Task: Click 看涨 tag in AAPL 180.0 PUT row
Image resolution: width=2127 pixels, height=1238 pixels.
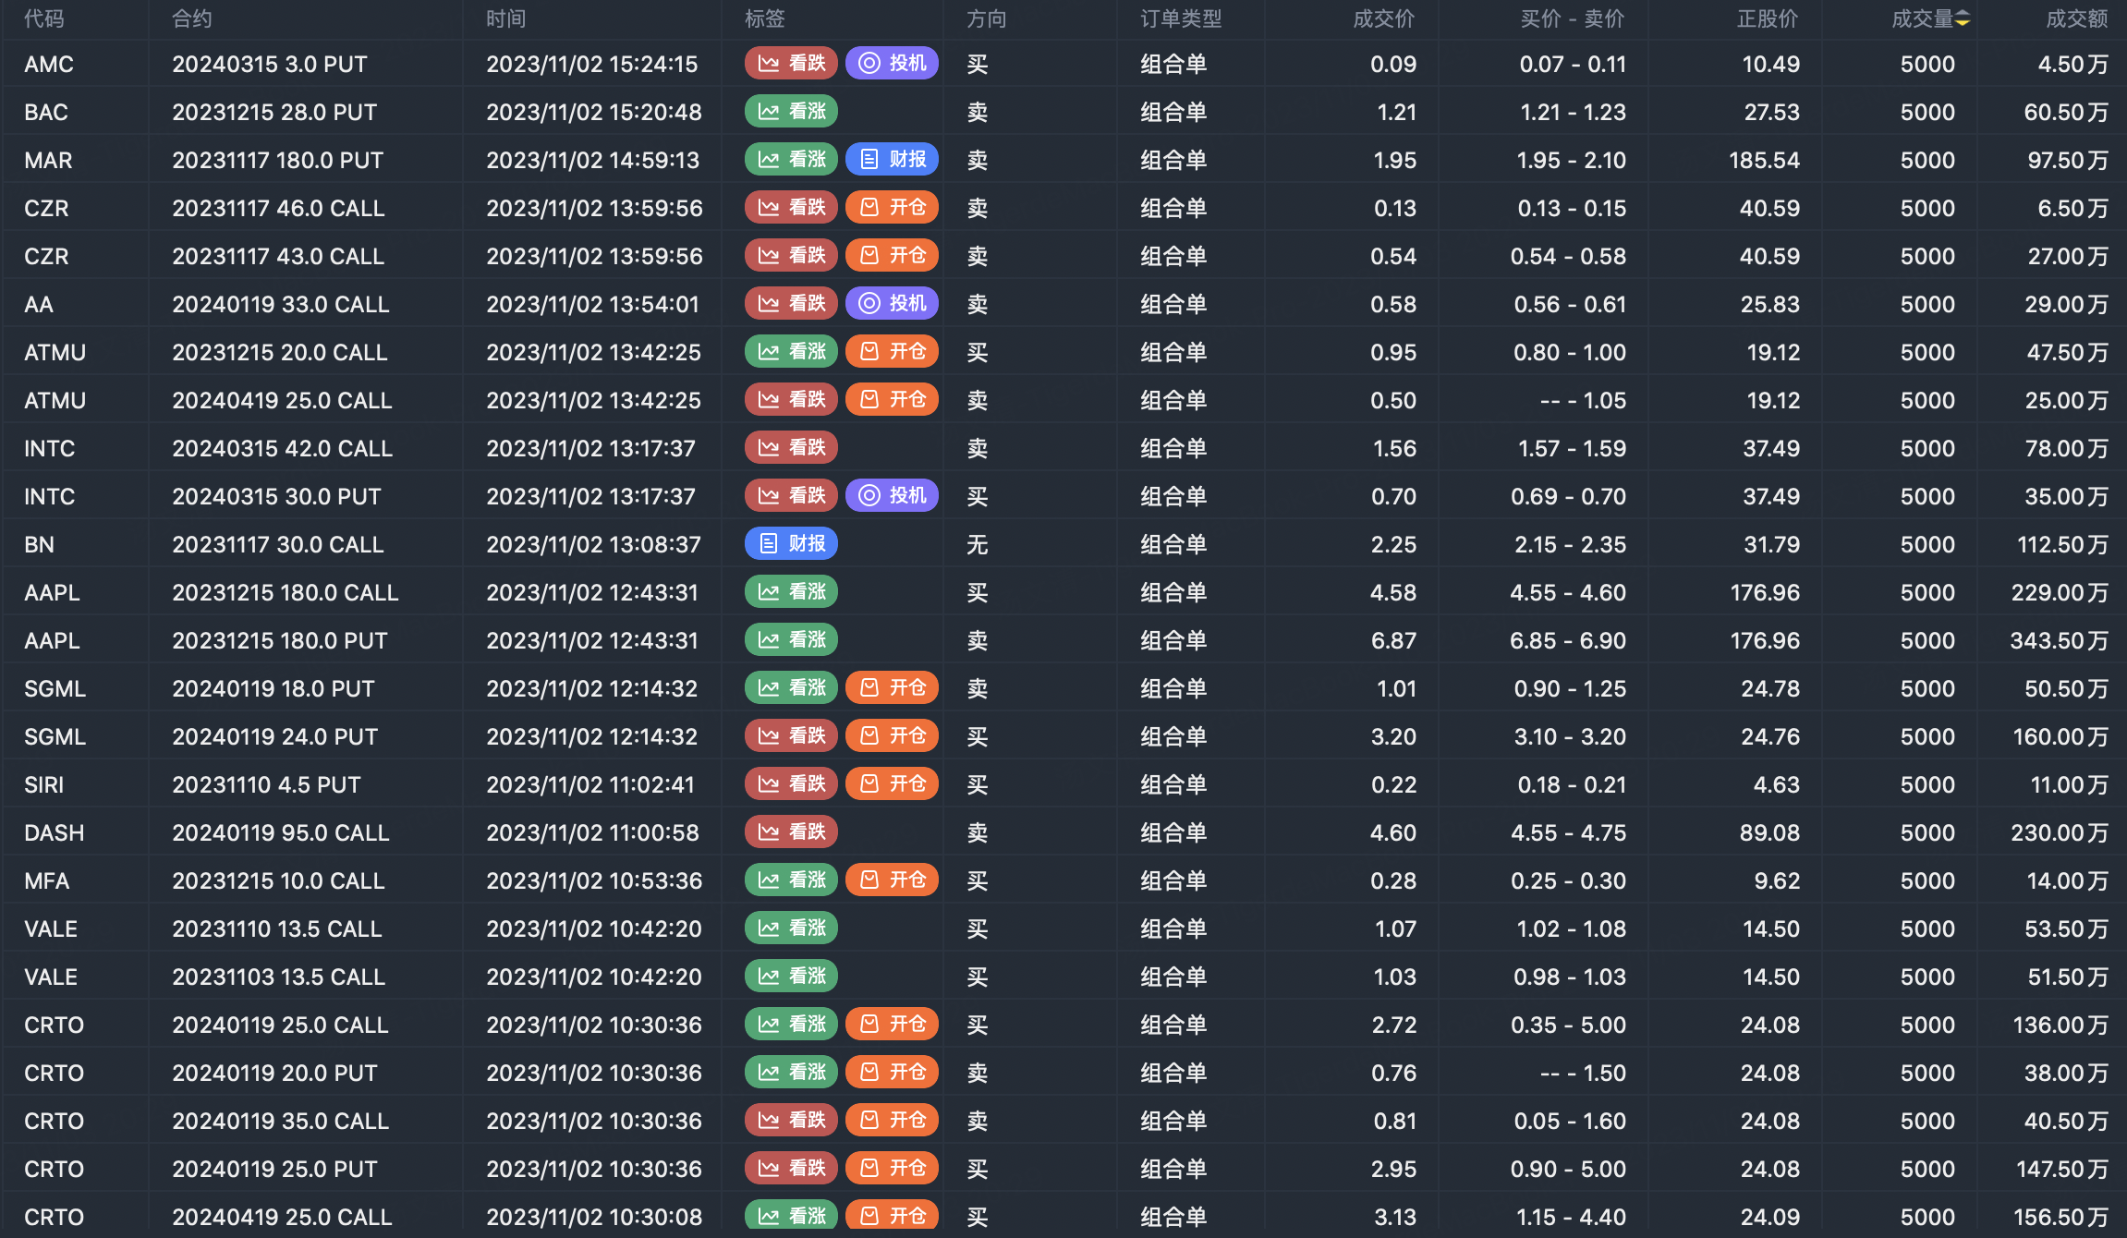Action: pyautogui.click(x=791, y=639)
